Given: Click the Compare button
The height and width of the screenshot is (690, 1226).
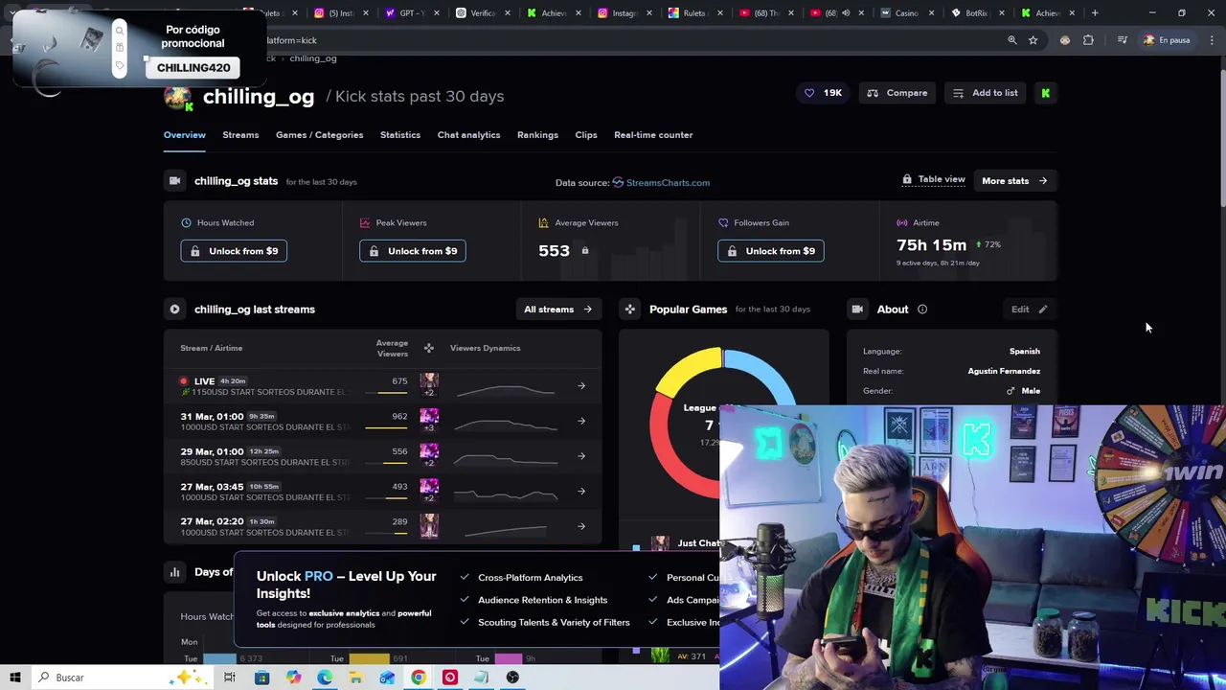Looking at the screenshot, I should tap(897, 93).
